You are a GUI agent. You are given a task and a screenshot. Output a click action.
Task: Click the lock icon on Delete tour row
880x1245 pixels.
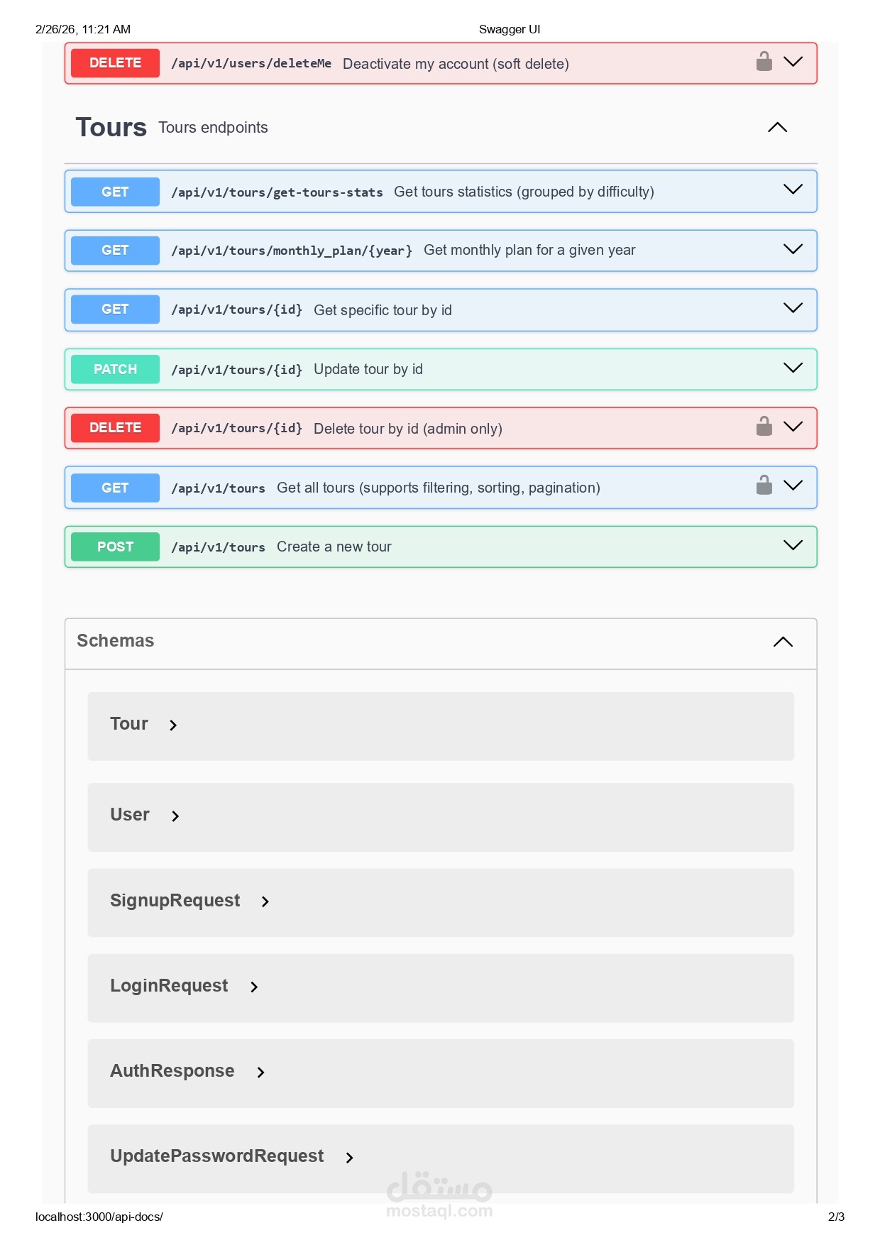pos(764,427)
